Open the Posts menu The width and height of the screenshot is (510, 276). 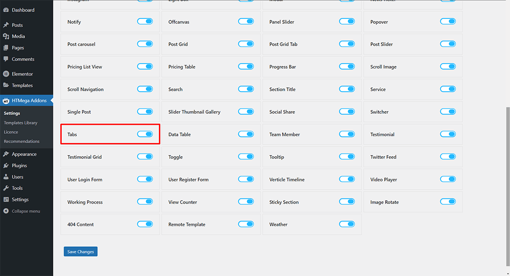tap(17, 25)
